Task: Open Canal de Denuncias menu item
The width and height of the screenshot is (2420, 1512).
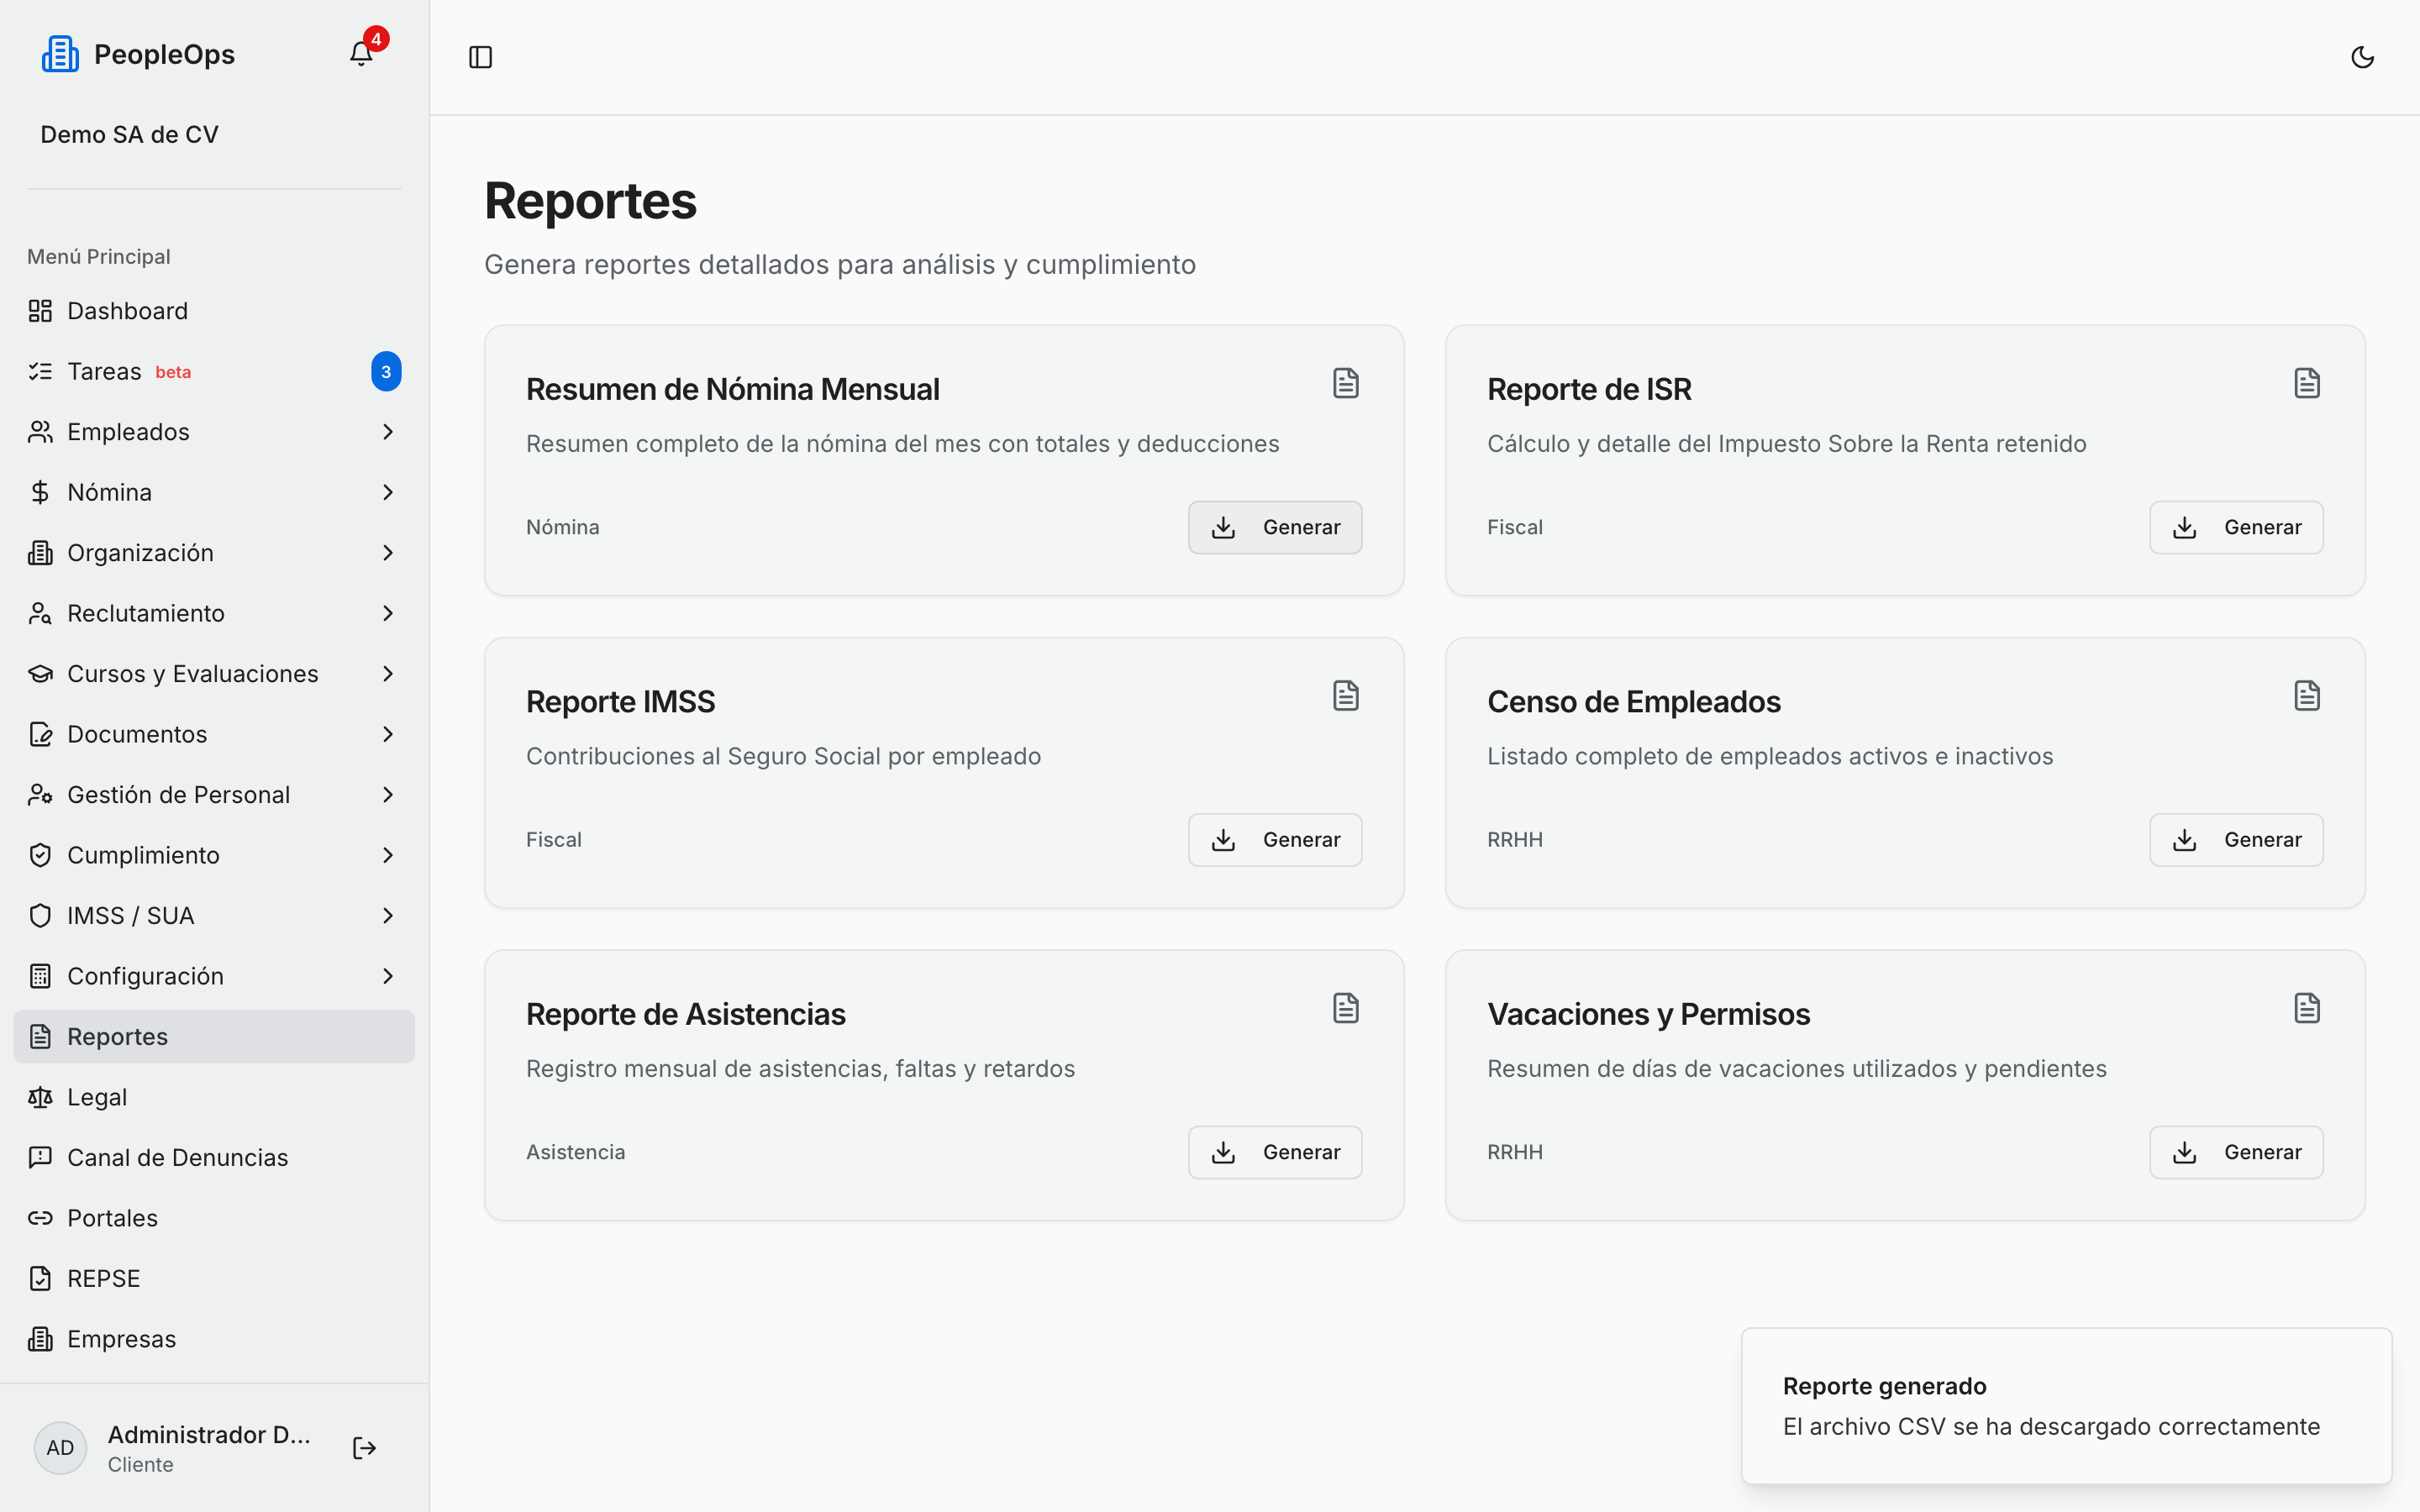Action: click(x=214, y=1157)
